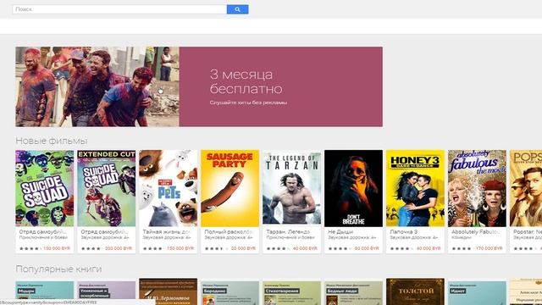Image resolution: width=542 pixels, height=305 pixels.
Task: Click the 20 000 BYR price button
Action: pos(243,248)
